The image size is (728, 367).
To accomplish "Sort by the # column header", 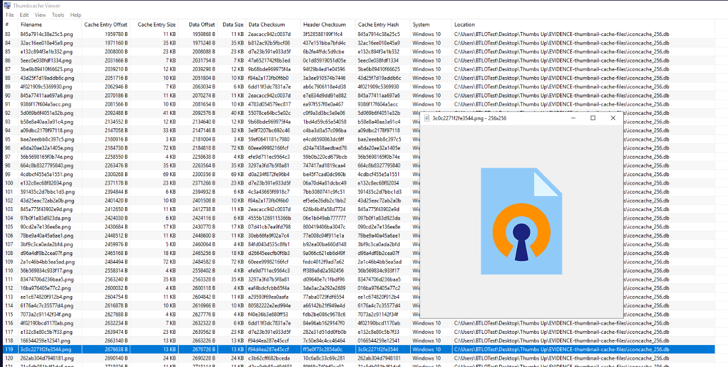I will [x=10, y=25].
